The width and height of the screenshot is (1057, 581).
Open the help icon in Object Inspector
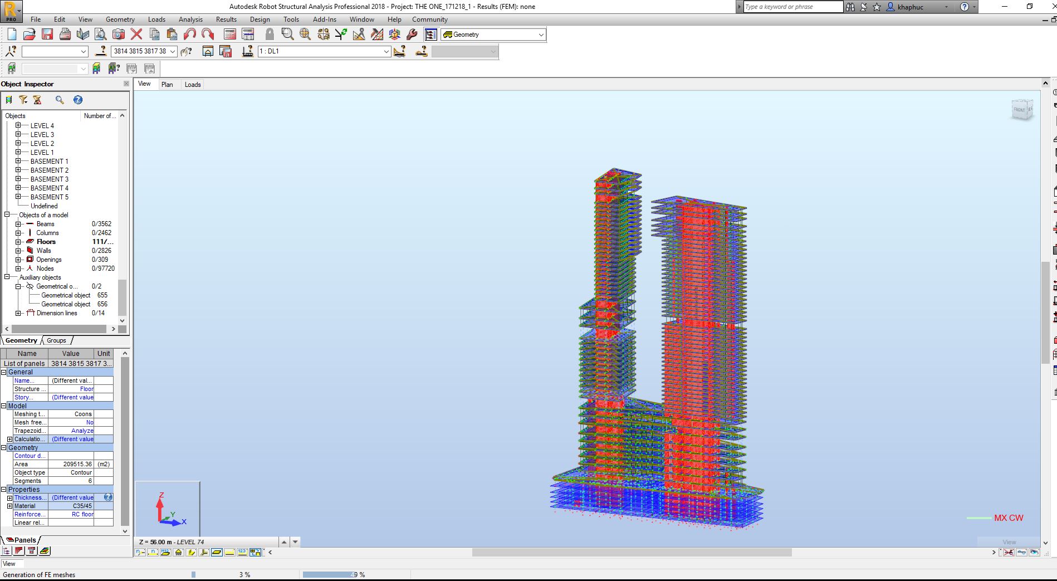coord(78,100)
